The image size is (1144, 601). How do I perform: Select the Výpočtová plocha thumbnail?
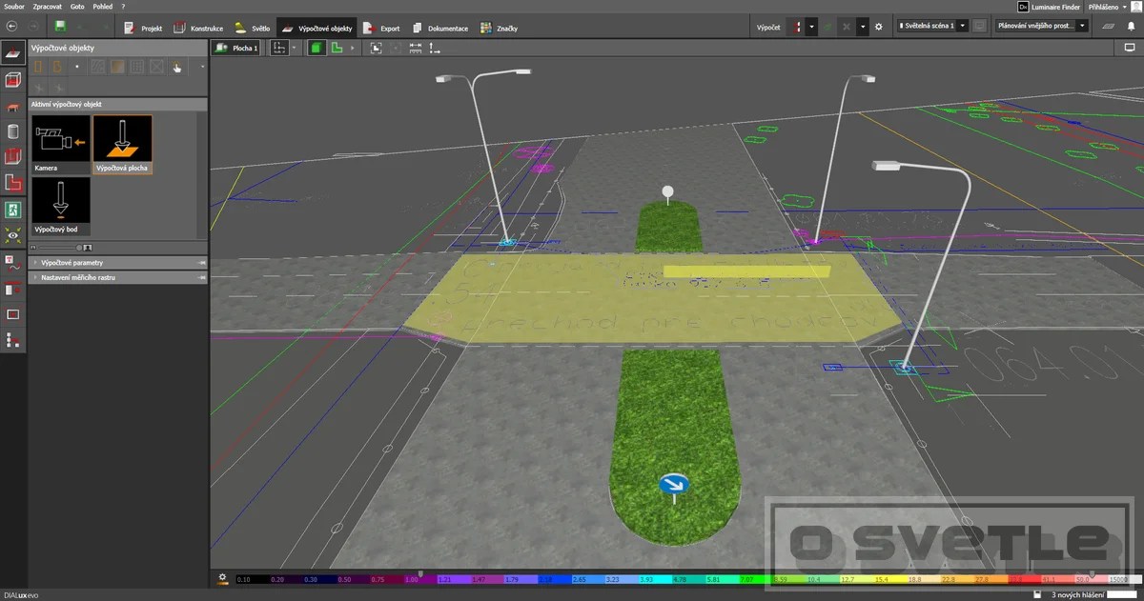(123, 144)
